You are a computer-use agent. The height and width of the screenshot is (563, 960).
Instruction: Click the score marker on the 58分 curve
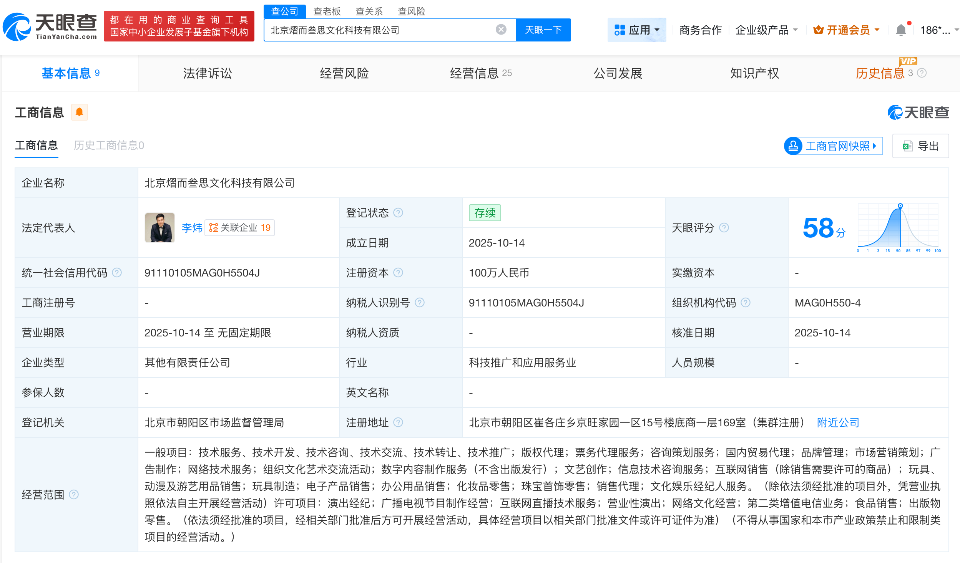[899, 206]
